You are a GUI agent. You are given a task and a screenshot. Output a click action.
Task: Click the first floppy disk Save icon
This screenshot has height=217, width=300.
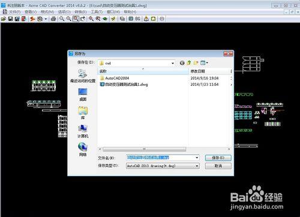coord(10,19)
